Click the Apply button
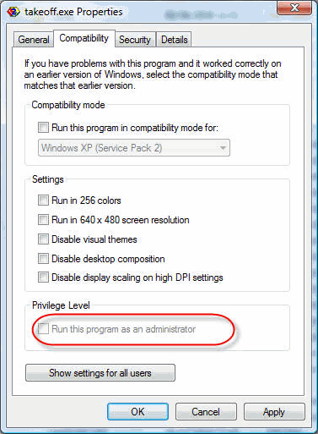Image resolution: width=318 pixels, height=434 pixels. pyautogui.click(x=274, y=412)
